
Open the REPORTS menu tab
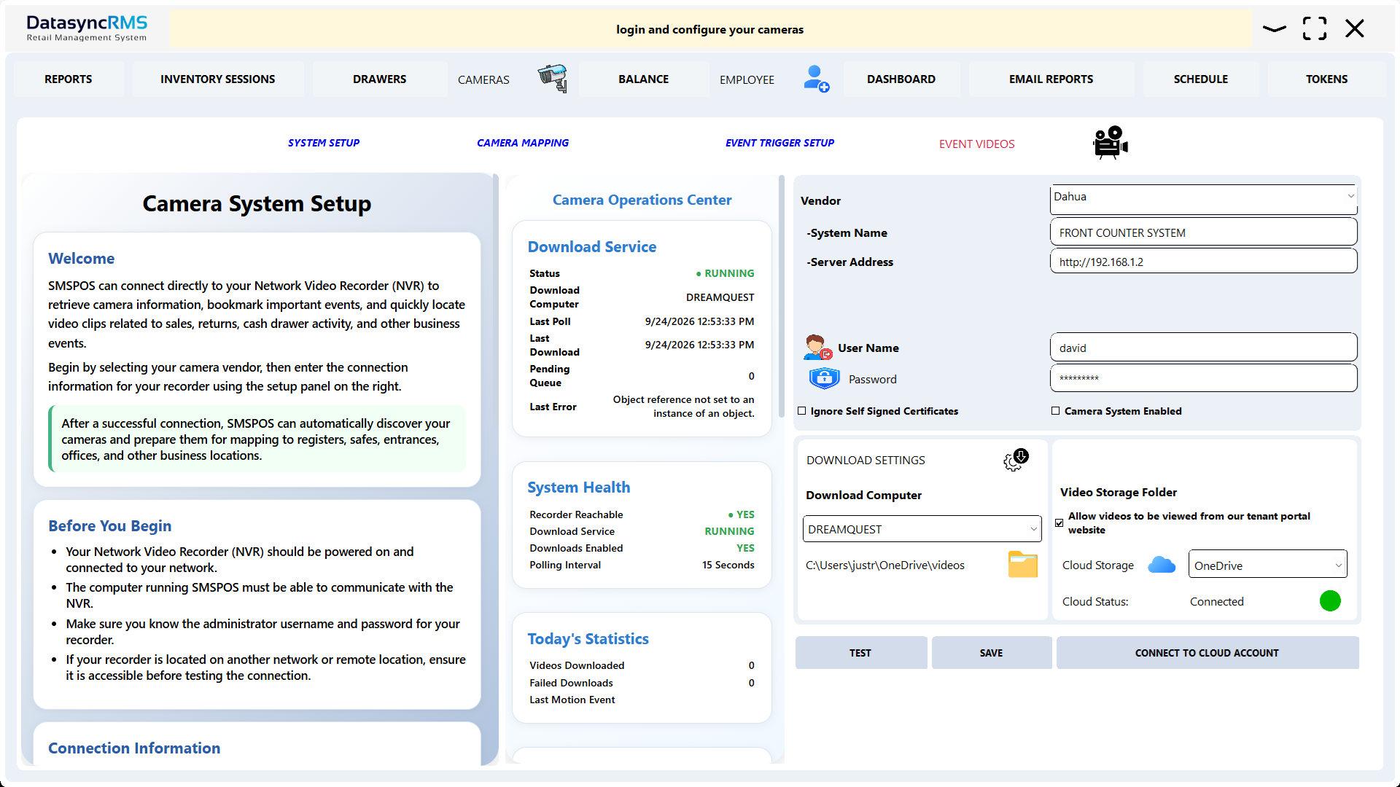click(69, 79)
